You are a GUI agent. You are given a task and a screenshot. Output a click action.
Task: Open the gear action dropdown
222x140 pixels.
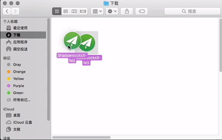[112, 11]
